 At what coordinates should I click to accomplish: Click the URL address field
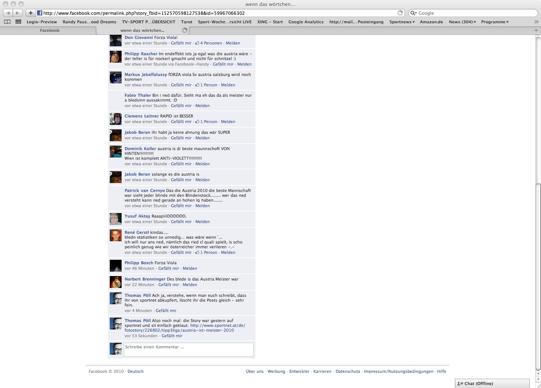[x=215, y=13]
